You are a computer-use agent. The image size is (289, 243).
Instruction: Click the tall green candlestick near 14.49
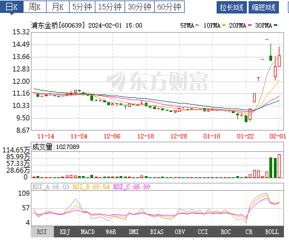pyautogui.click(x=270, y=52)
